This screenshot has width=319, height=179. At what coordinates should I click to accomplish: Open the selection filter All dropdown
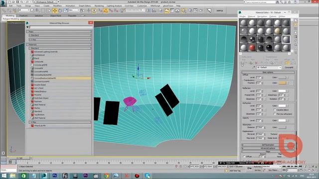pyautogui.click(x=24, y=10)
